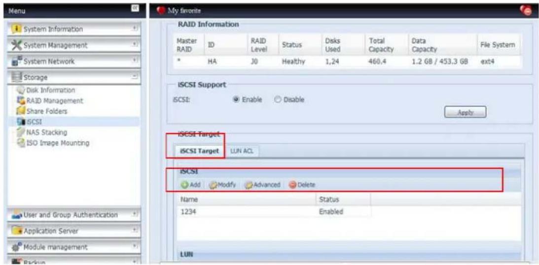Click the Application Server folder icon
The height and width of the screenshot is (265, 539).
[16, 231]
